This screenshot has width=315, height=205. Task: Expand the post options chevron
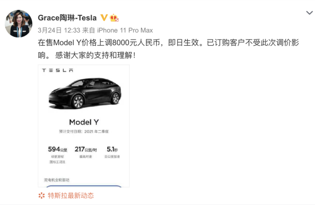coord(310,13)
